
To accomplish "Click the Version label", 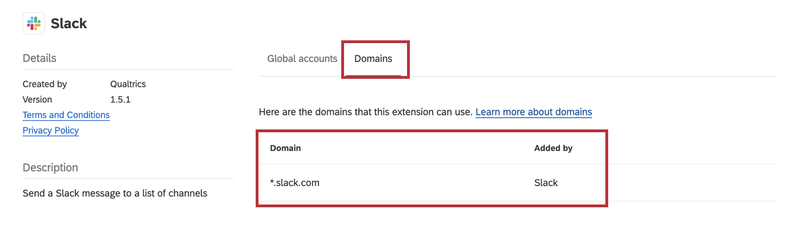I will 37,99.
